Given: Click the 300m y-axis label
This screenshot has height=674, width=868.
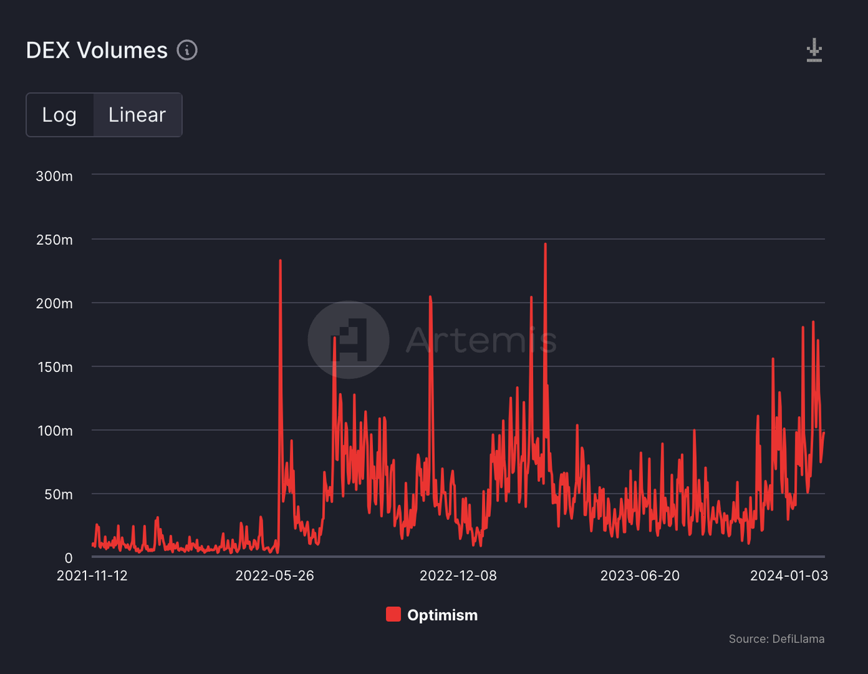Looking at the screenshot, I should [x=54, y=176].
